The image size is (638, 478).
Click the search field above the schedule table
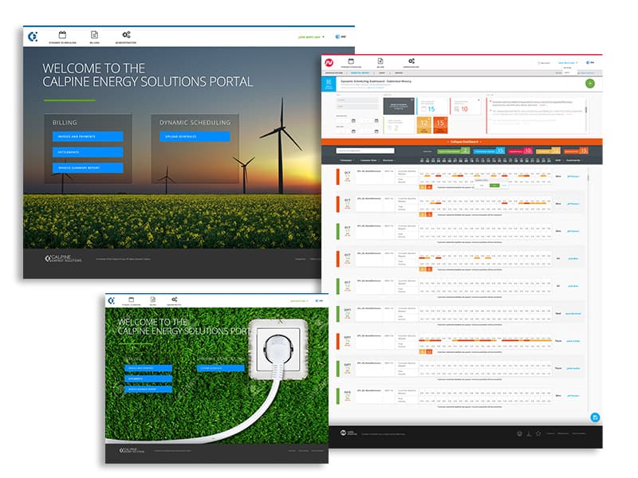364,151
